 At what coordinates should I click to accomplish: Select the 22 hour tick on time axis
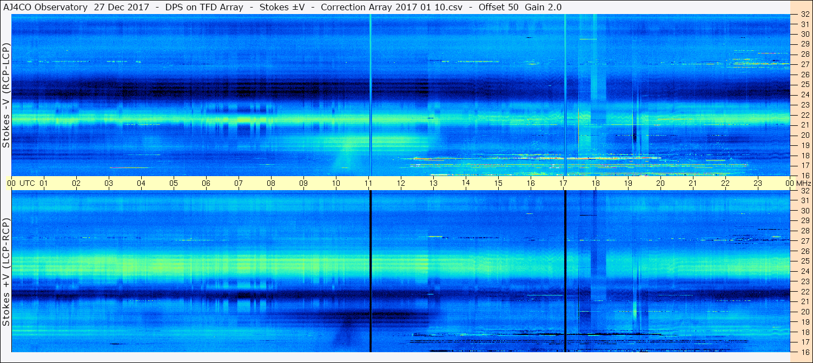pos(725,183)
